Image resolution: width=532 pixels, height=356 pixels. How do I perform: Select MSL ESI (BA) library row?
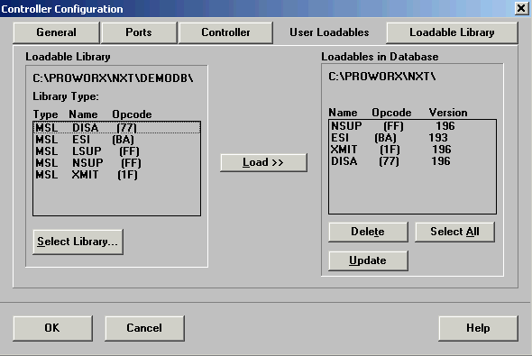click(117, 140)
